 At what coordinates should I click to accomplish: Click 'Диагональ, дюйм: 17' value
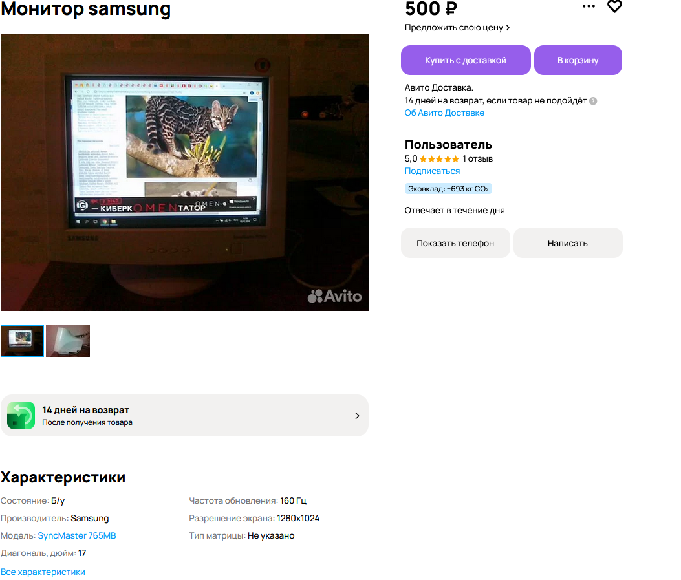82,553
